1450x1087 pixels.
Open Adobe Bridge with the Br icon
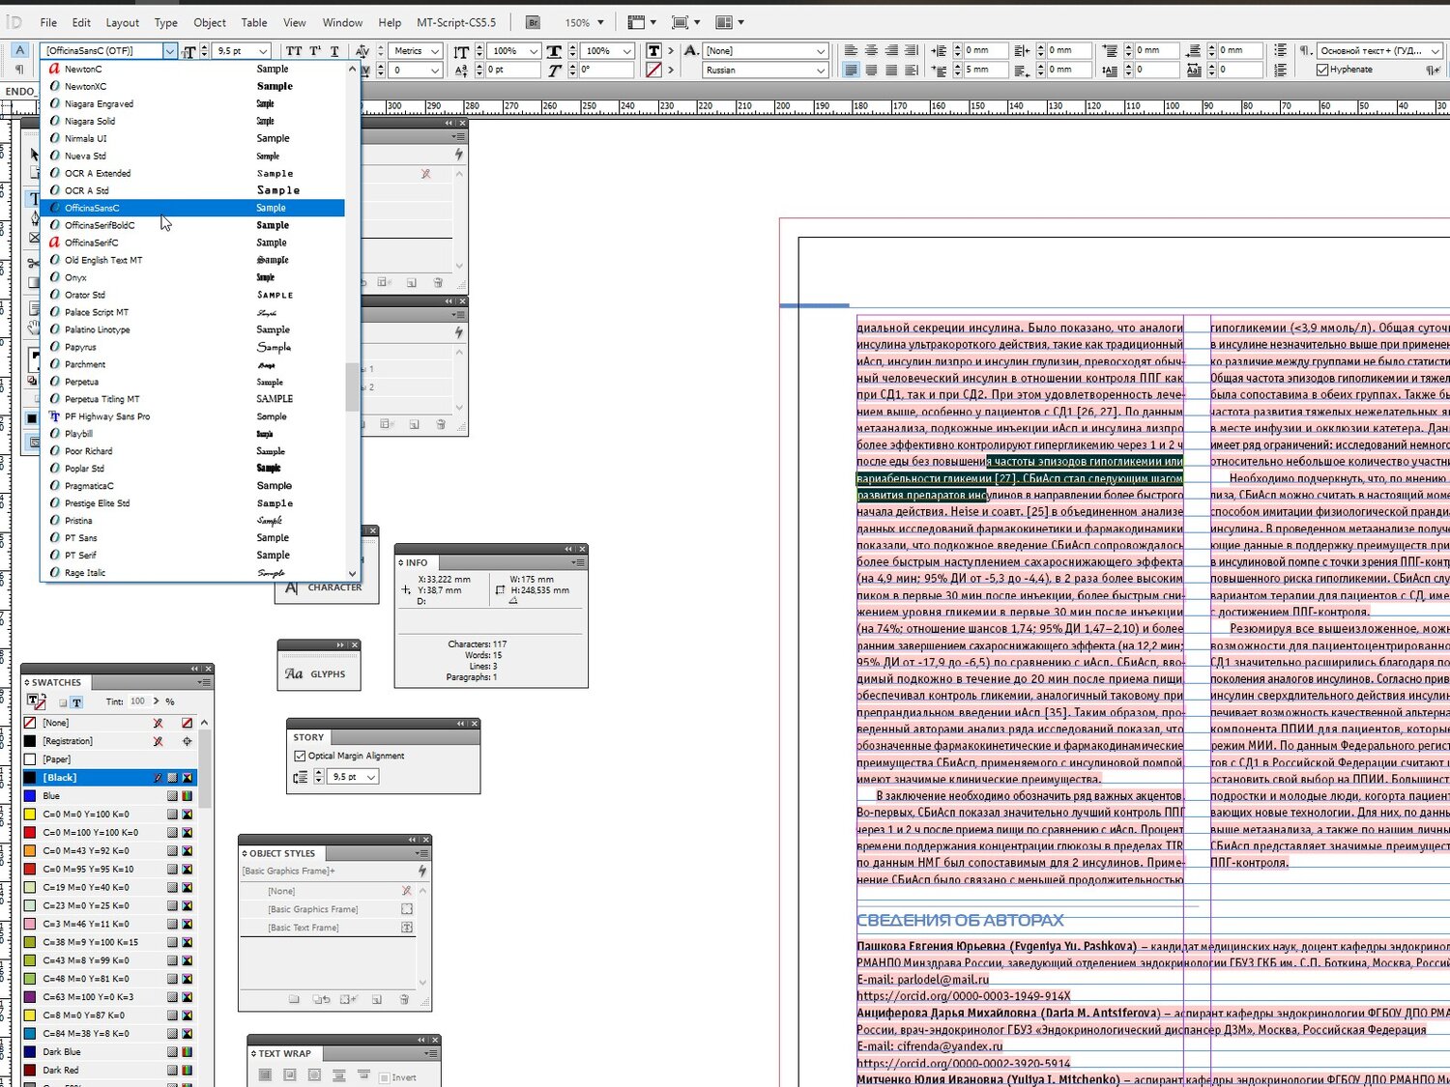pyautogui.click(x=533, y=22)
